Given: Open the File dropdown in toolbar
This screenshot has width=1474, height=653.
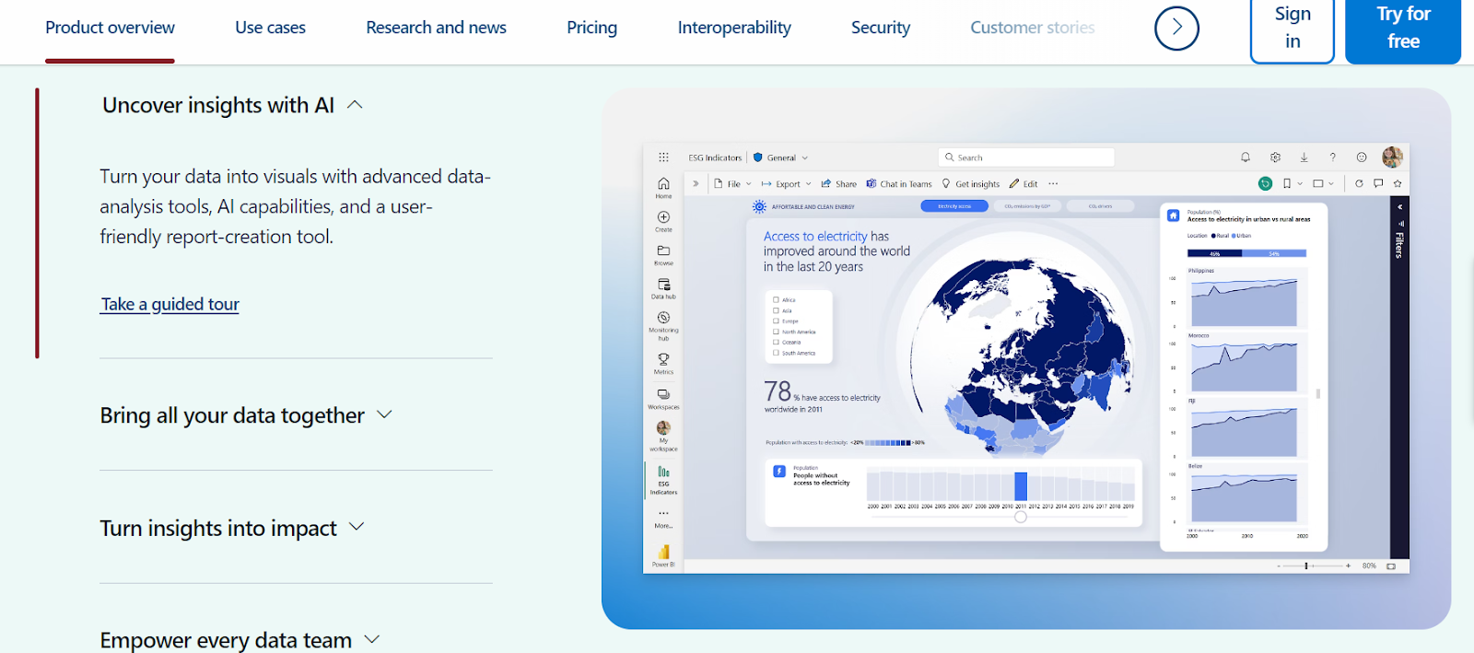Looking at the screenshot, I should click(733, 184).
